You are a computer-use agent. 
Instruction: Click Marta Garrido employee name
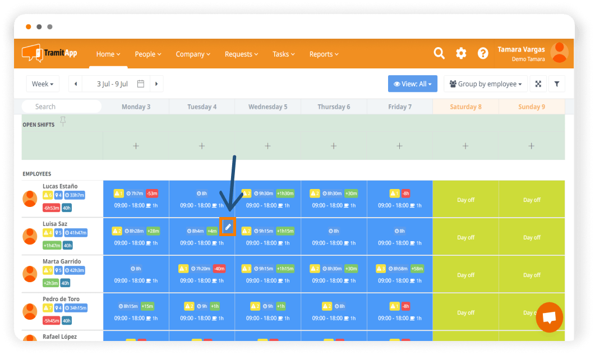pyautogui.click(x=62, y=261)
